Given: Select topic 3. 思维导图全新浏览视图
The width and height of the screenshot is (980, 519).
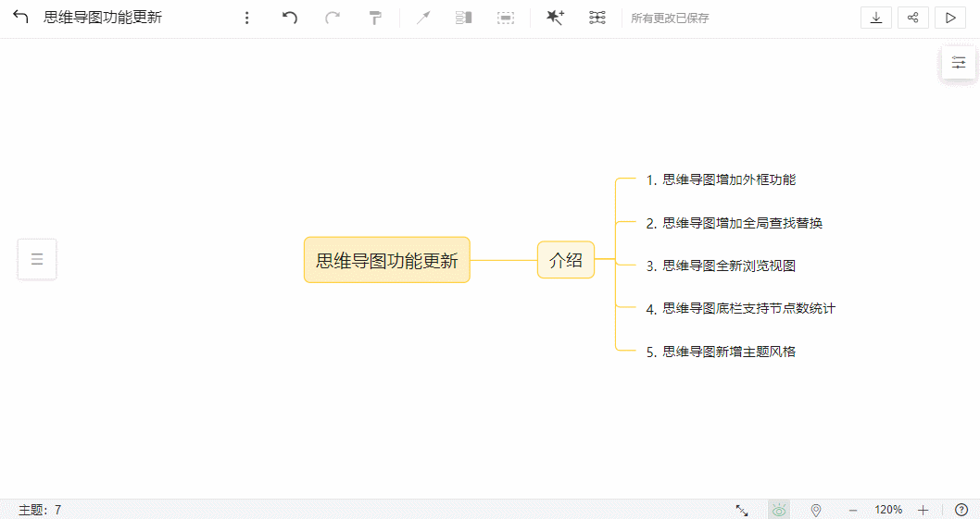Looking at the screenshot, I should point(721,266).
